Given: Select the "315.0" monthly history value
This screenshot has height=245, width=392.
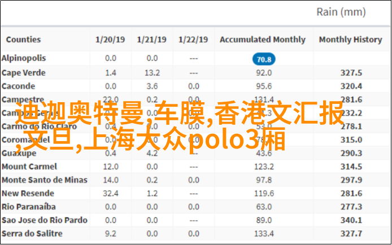Looking at the screenshot, I should (x=351, y=140).
